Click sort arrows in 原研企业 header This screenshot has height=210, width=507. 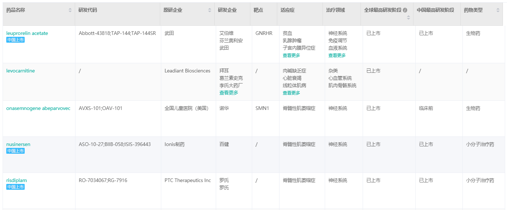tap(210, 10)
